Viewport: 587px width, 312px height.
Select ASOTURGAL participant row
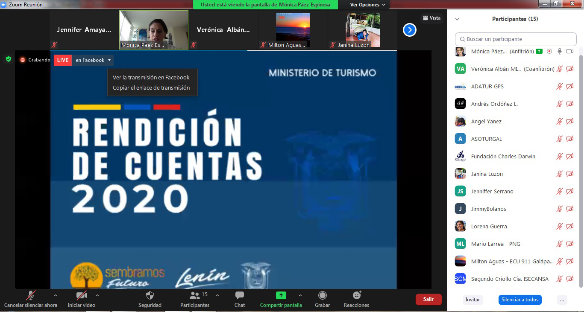pyautogui.click(x=515, y=139)
